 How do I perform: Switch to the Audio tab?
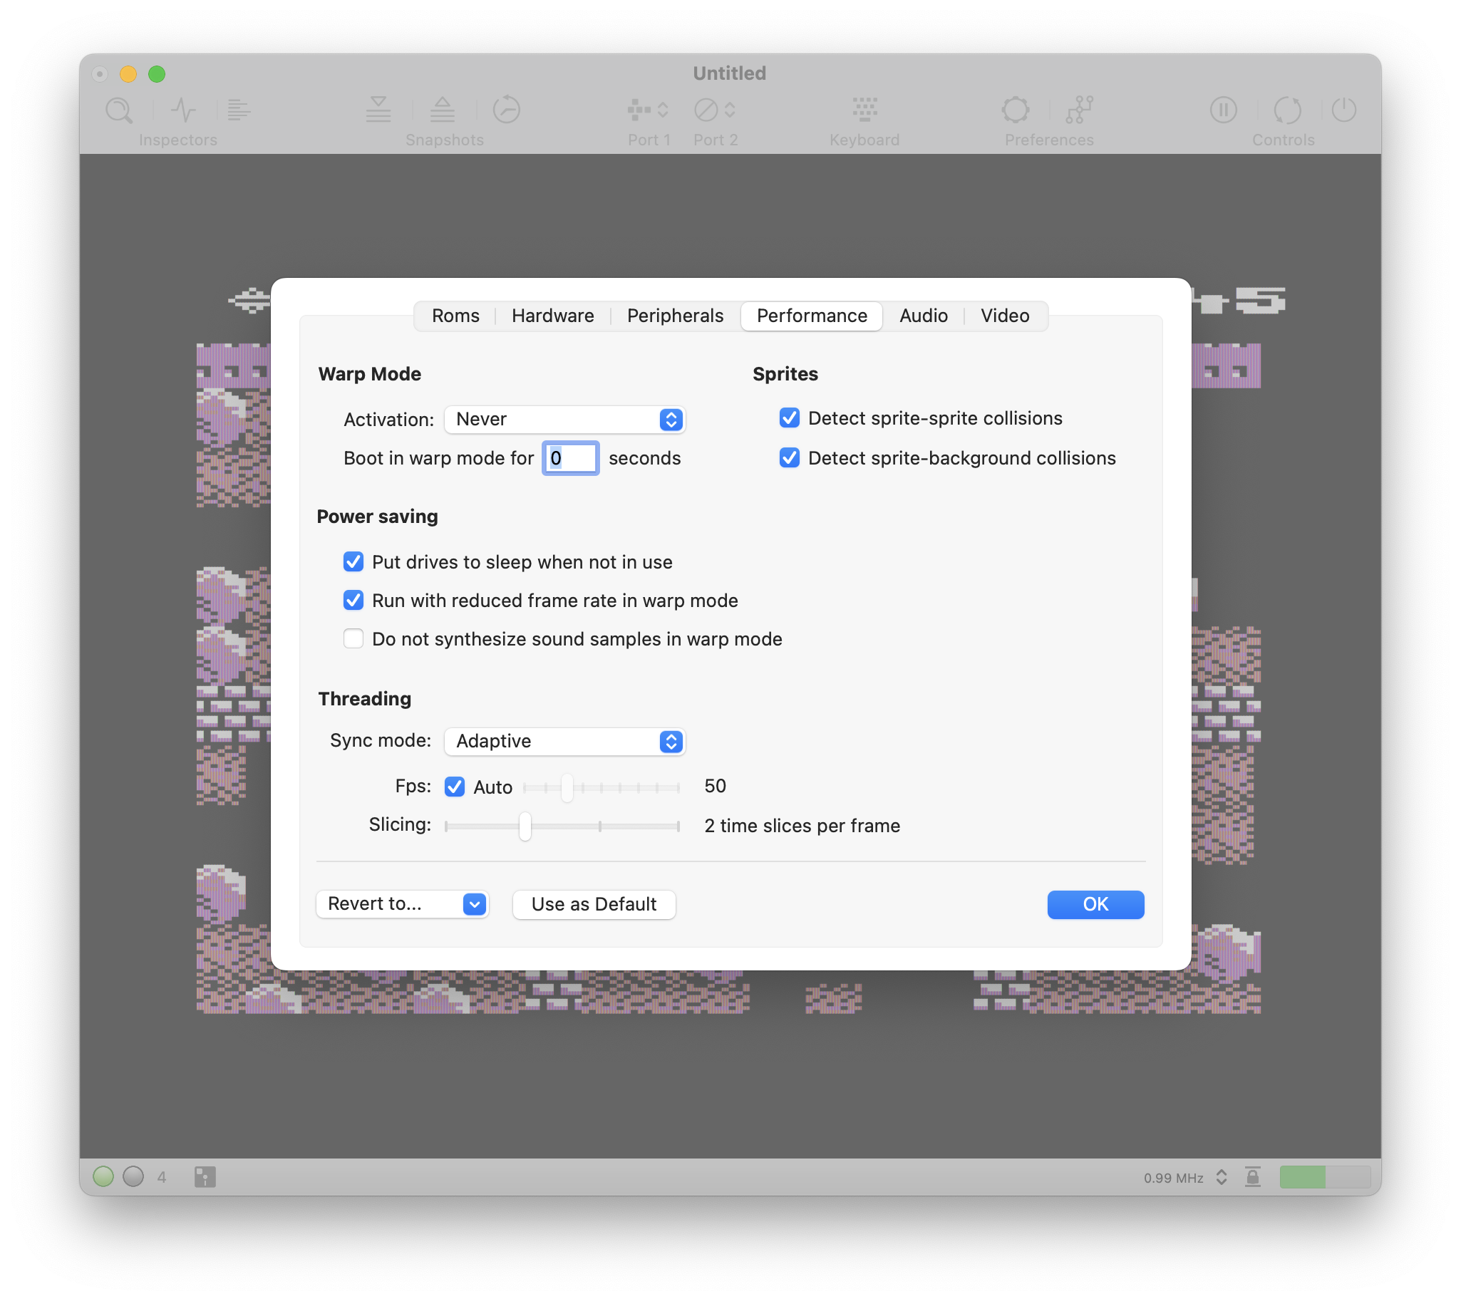tap(923, 316)
